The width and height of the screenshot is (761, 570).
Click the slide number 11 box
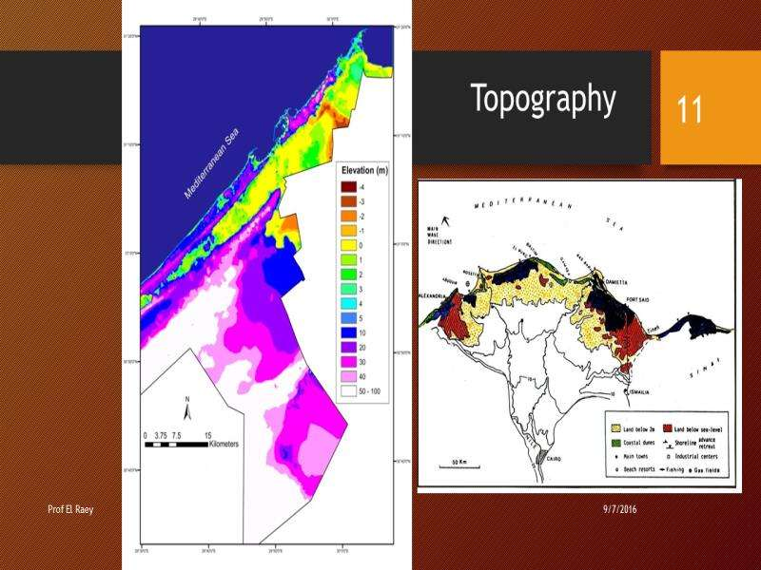[x=691, y=107]
